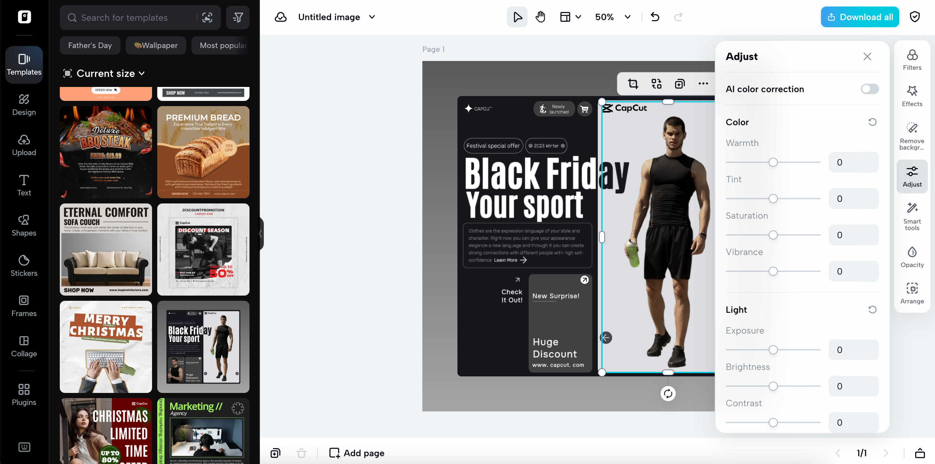This screenshot has width=935, height=464.
Task: Click the replace image icon
Action: tap(656, 84)
